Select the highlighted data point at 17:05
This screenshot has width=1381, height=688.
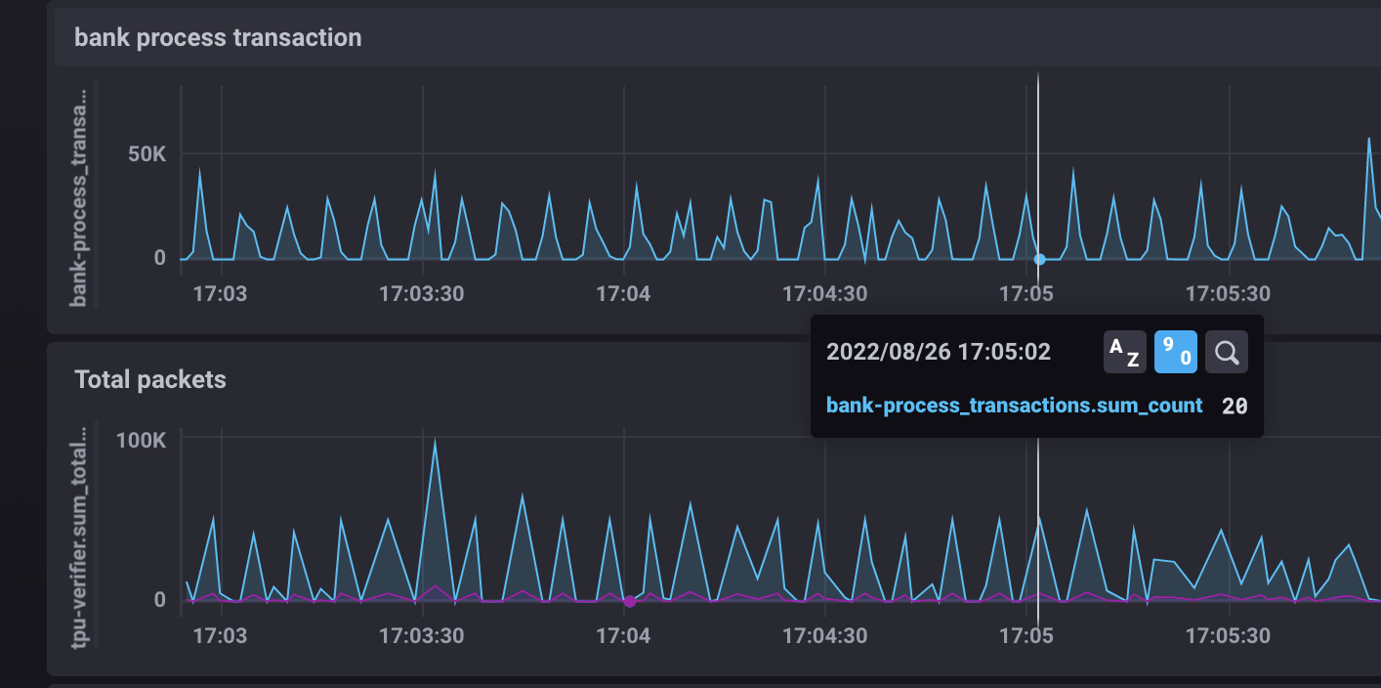pos(1038,259)
